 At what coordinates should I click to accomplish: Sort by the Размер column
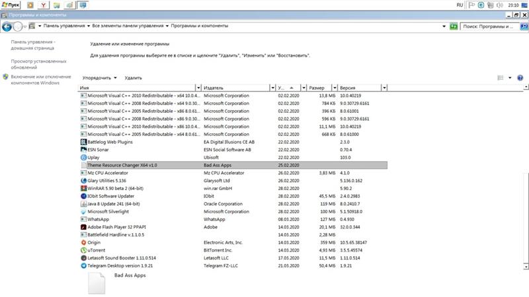319,88
